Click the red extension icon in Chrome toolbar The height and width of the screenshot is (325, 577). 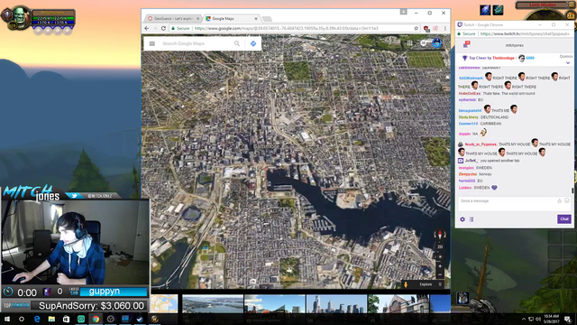point(426,28)
